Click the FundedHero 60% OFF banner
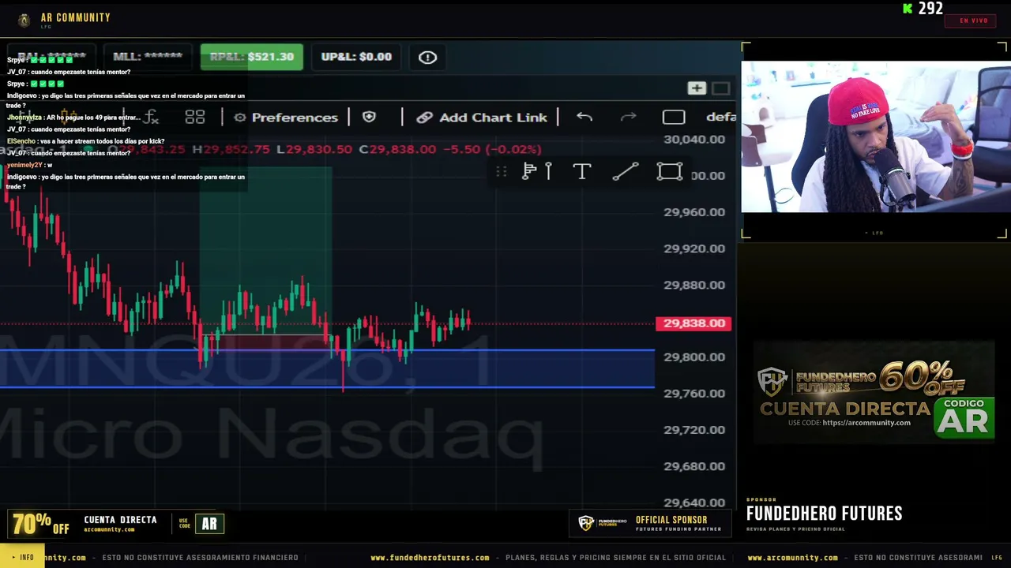 coord(874,393)
